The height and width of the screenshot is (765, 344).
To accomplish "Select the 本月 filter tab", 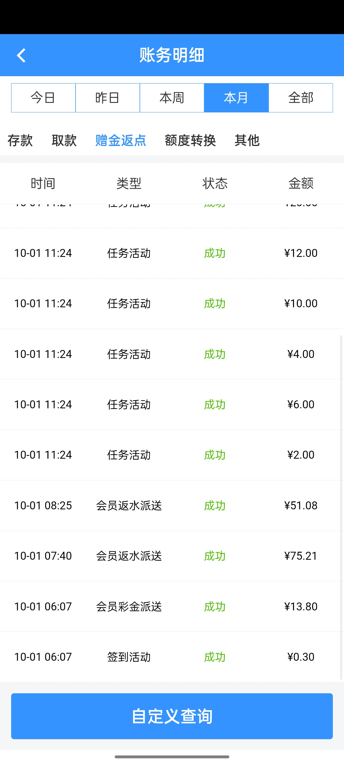I will 236,98.
